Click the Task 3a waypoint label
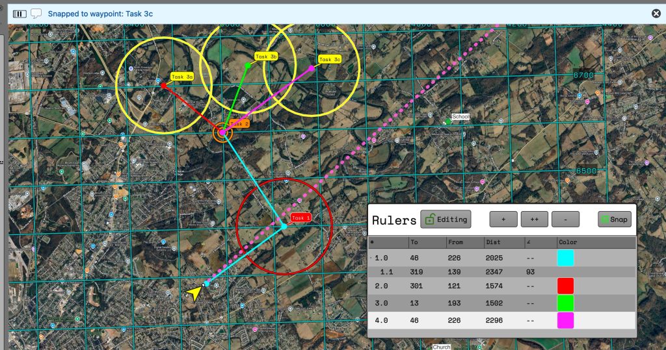666x350 pixels. tap(182, 77)
